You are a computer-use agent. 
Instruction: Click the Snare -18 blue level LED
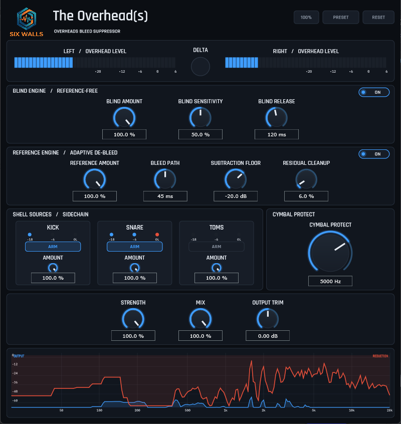(x=111, y=235)
